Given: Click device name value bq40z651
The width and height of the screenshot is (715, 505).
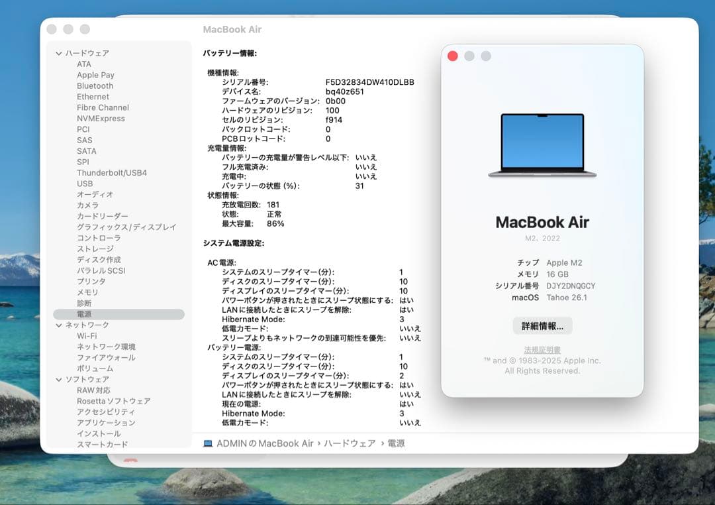Looking at the screenshot, I should pyautogui.click(x=345, y=91).
